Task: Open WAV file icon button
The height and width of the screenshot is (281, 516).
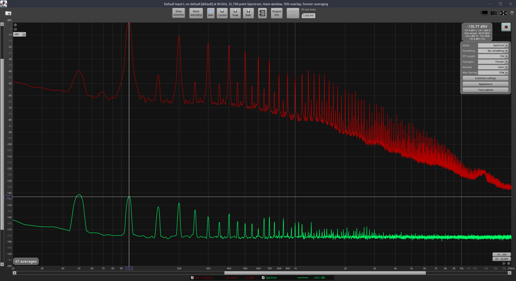Action: [211, 13]
